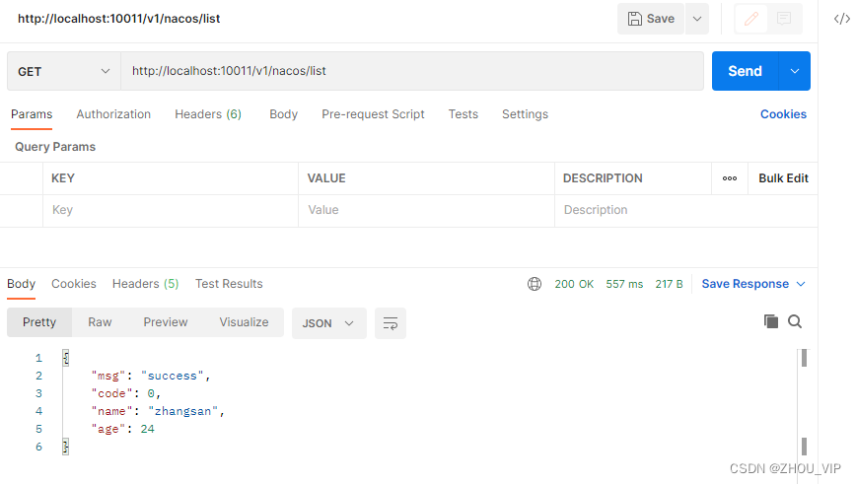Click the "msg" key text
Screen dimensions: 856x484
tap(108, 376)
